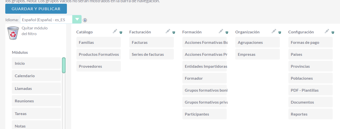Click the Productos Formativos module tile

(x=98, y=54)
